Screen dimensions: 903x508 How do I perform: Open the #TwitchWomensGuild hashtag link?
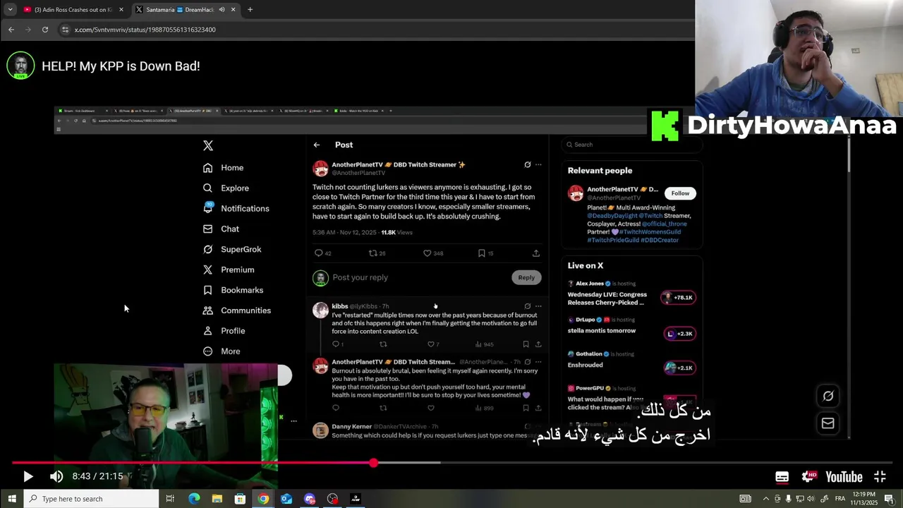click(650, 232)
